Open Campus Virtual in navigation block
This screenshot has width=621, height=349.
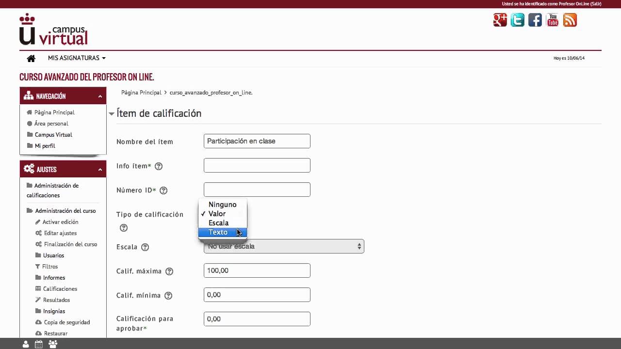pyautogui.click(x=53, y=135)
